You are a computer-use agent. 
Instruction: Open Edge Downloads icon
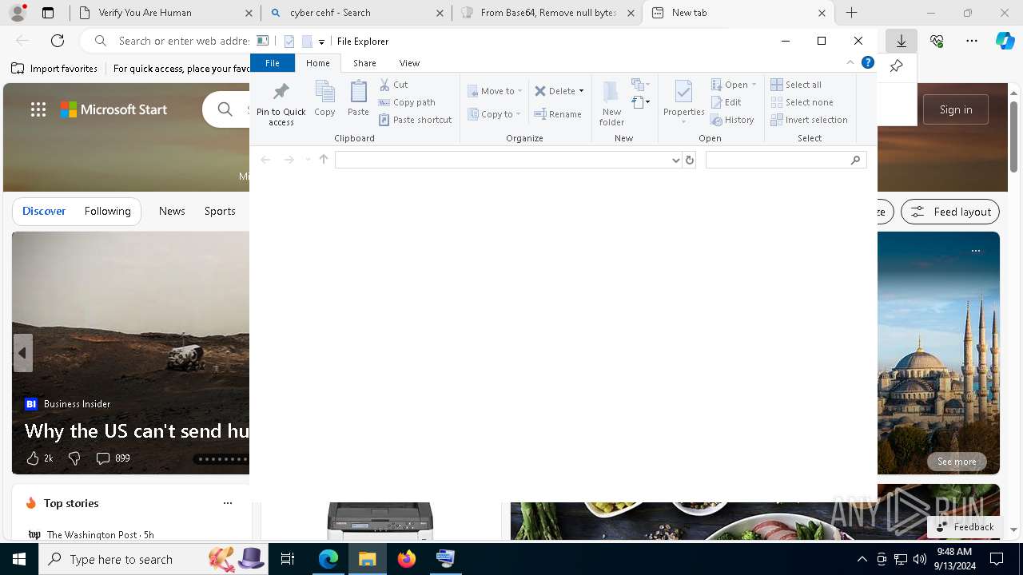click(902, 41)
